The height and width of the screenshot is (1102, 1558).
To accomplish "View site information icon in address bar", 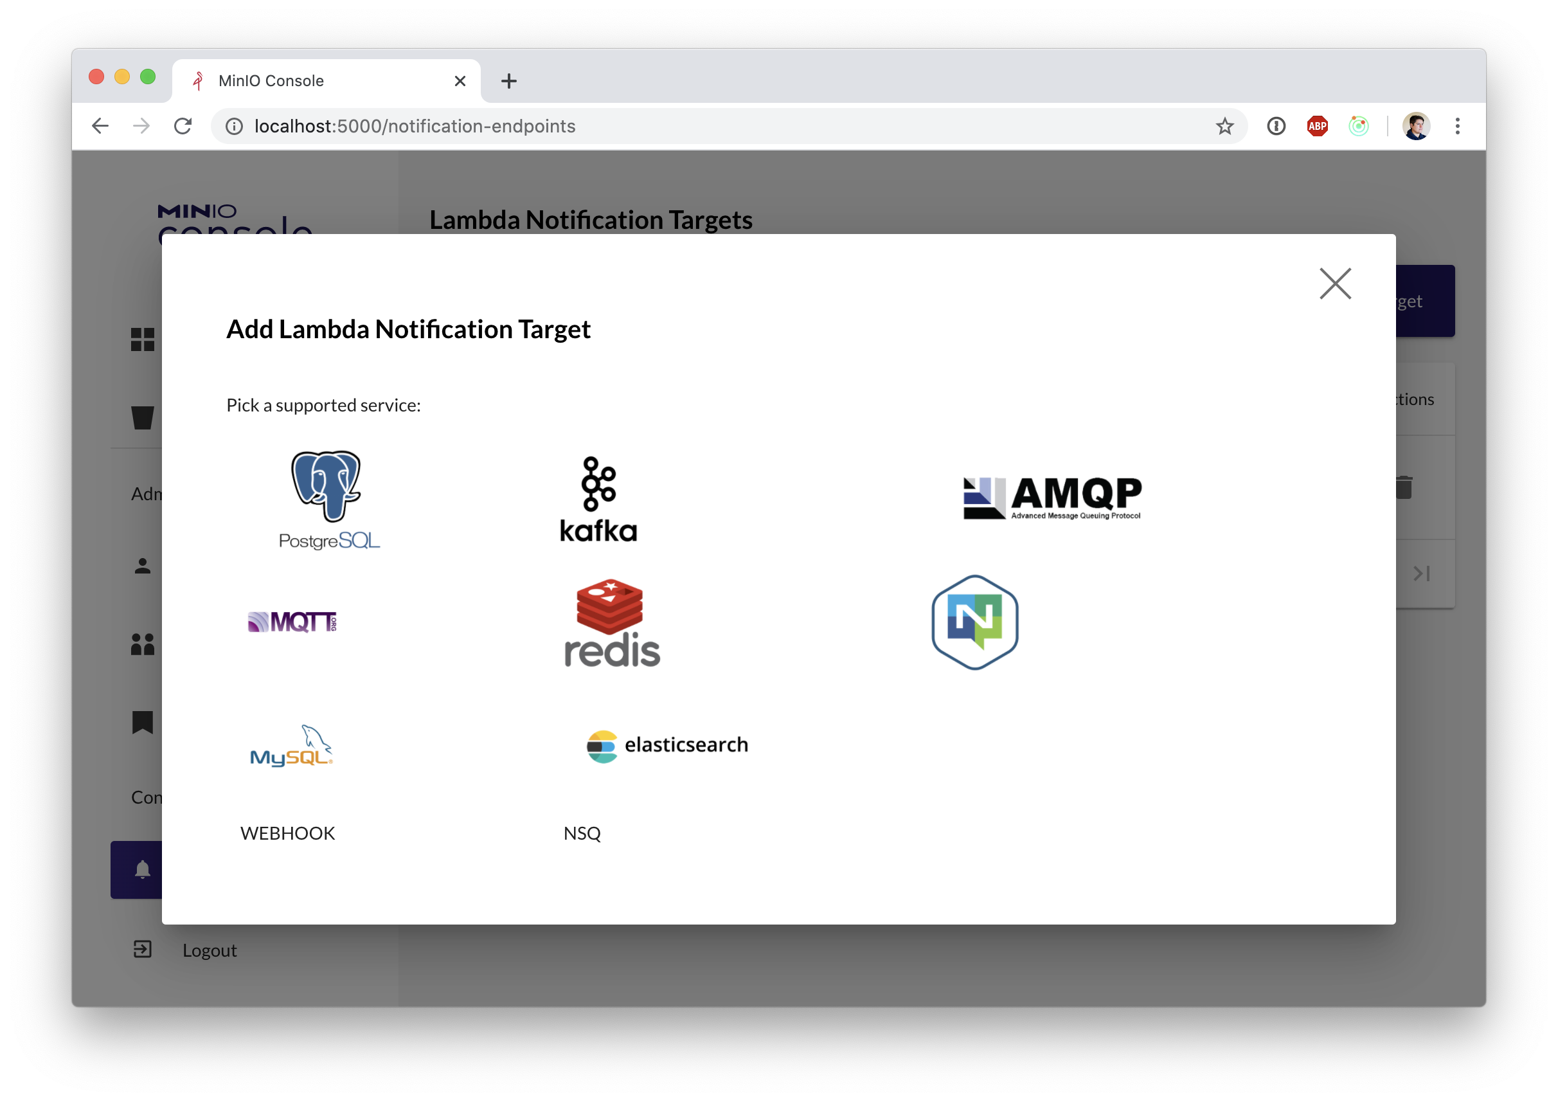I will coord(234,125).
